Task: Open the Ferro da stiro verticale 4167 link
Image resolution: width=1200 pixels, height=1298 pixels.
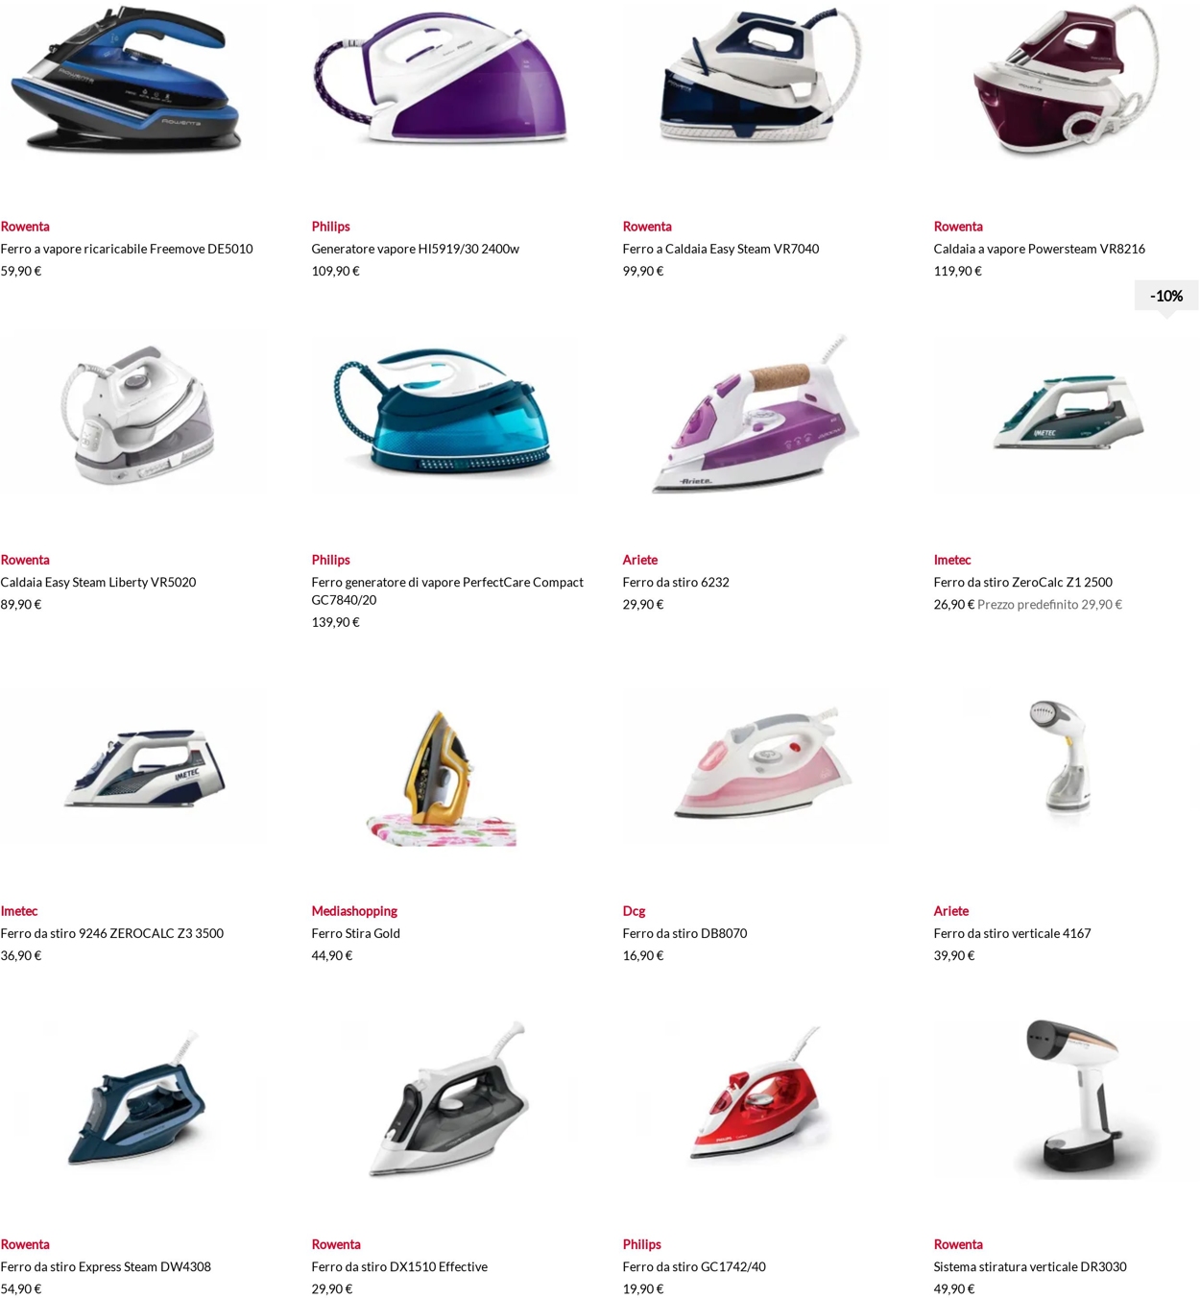Action: point(1012,933)
